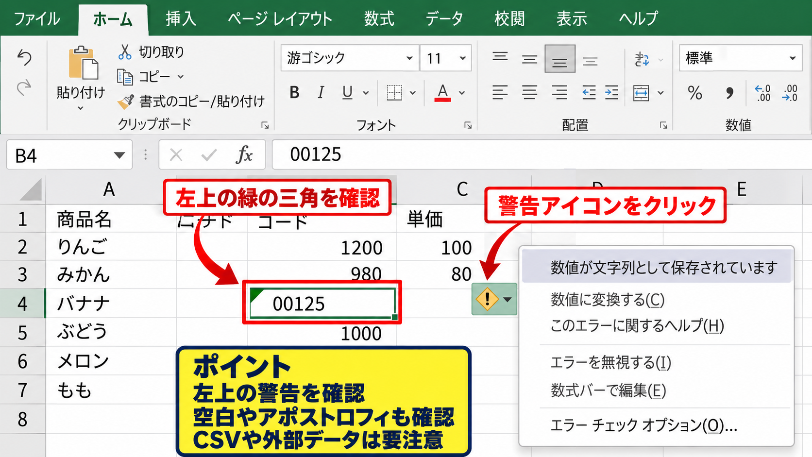Apply red font color (A icon)

coord(442,92)
